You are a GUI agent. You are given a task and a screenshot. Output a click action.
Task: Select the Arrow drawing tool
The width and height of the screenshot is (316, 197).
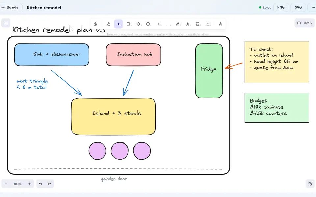158,24
